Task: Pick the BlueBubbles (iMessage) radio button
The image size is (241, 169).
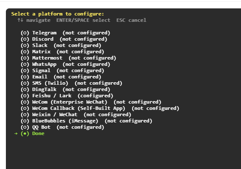Action: tap(25, 121)
